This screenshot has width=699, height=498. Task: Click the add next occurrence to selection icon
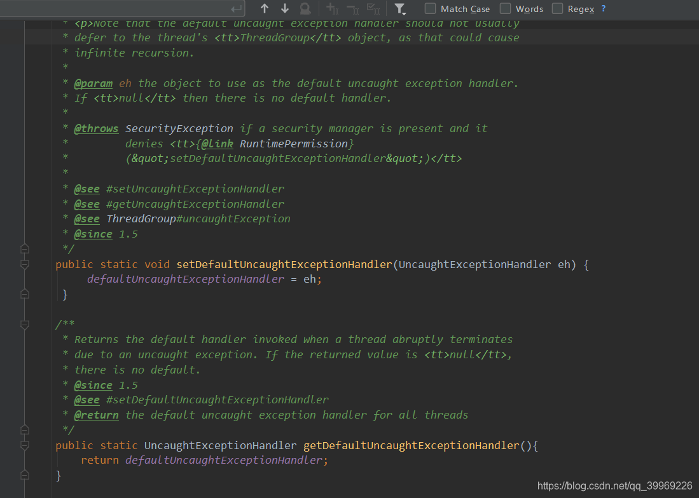(x=331, y=8)
